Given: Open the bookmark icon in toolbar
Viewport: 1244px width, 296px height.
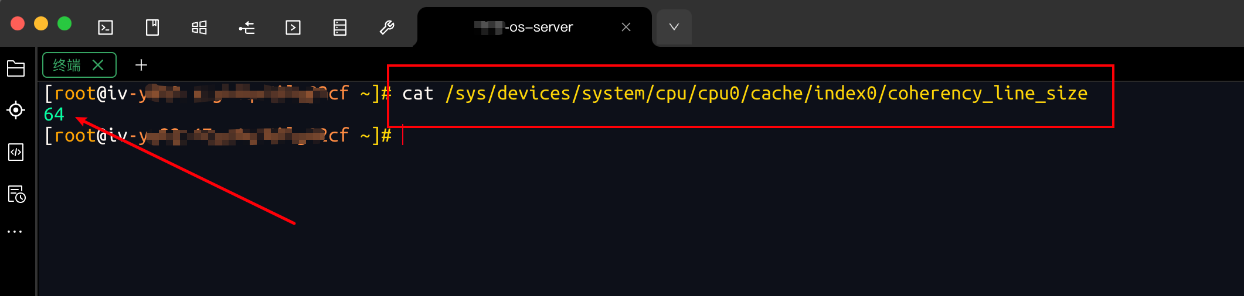Looking at the screenshot, I should (152, 27).
